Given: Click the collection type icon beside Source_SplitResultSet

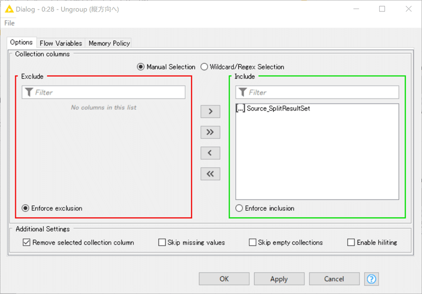Looking at the screenshot, I should coord(241,108).
